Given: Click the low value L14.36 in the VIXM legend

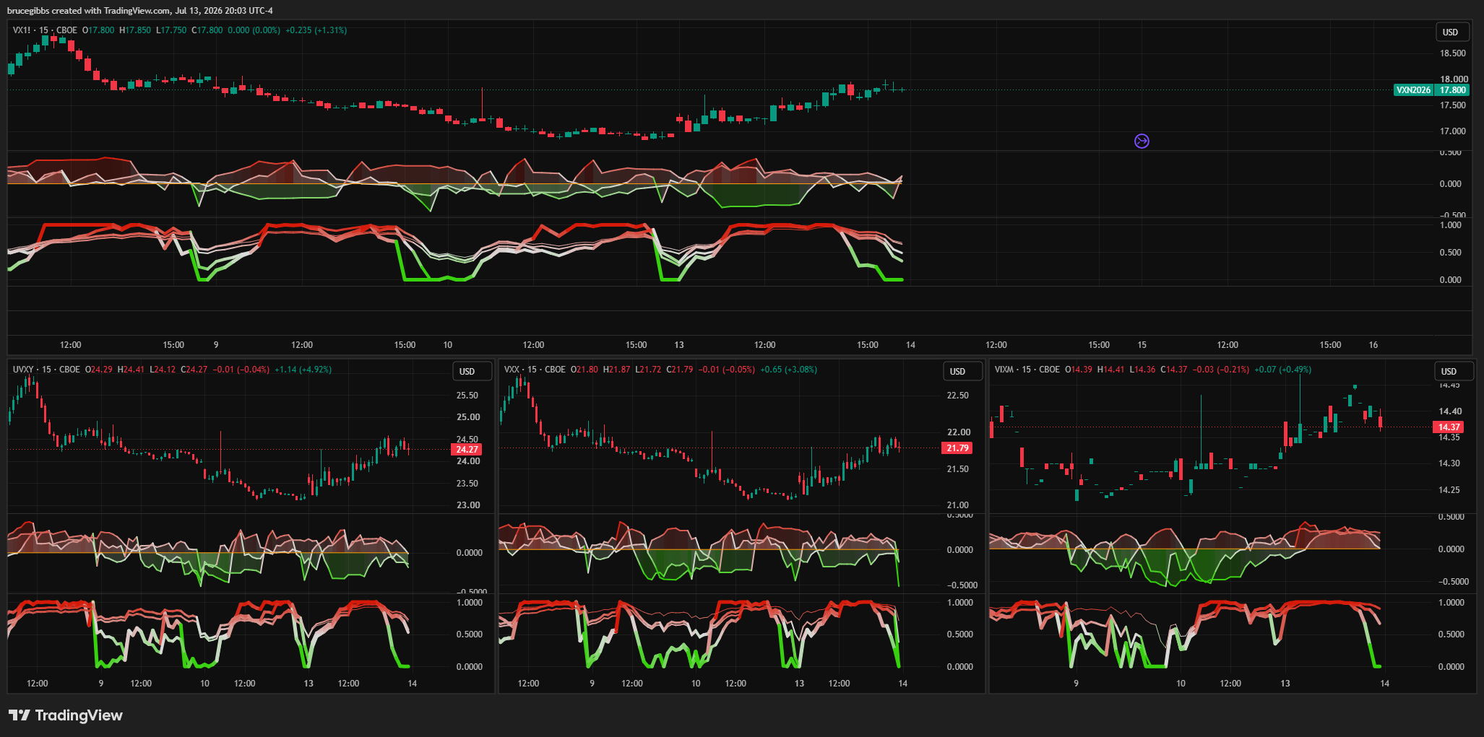Looking at the screenshot, I should [x=1143, y=370].
